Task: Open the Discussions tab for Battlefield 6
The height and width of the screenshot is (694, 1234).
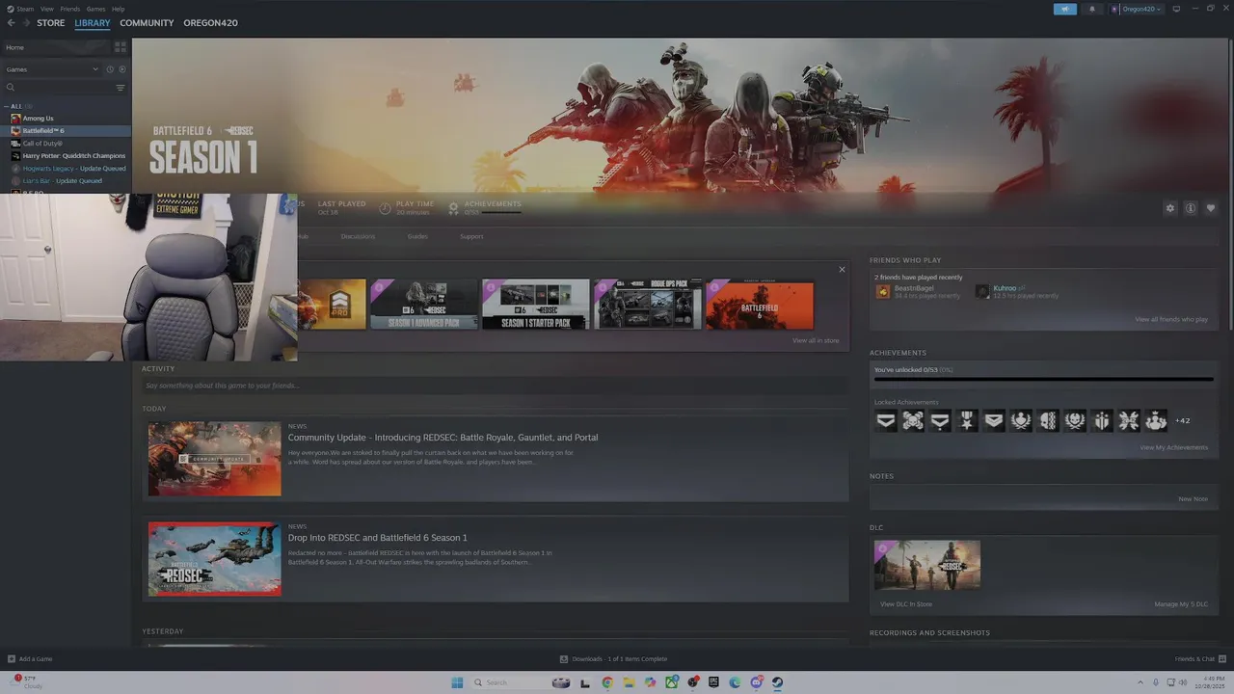Action: pyautogui.click(x=358, y=236)
